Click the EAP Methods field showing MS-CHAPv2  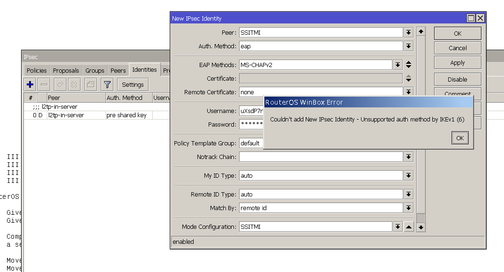[x=316, y=65]
